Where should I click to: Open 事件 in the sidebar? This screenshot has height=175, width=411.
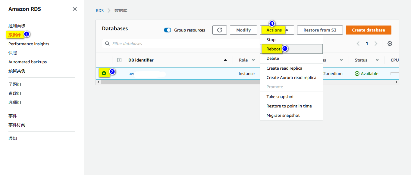click(x=13, y=116)
